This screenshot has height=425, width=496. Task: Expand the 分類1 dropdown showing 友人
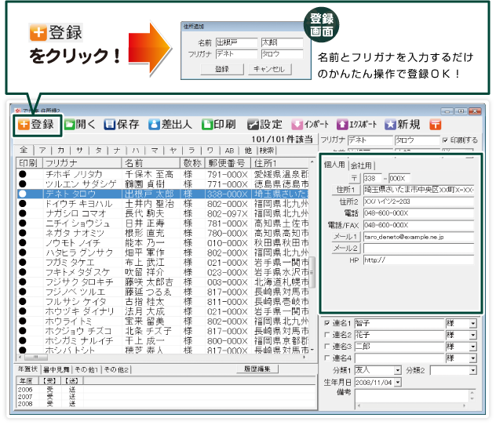point(397,369)
